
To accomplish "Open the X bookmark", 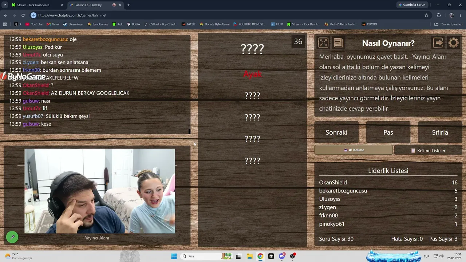I will (x=17, y=24).
